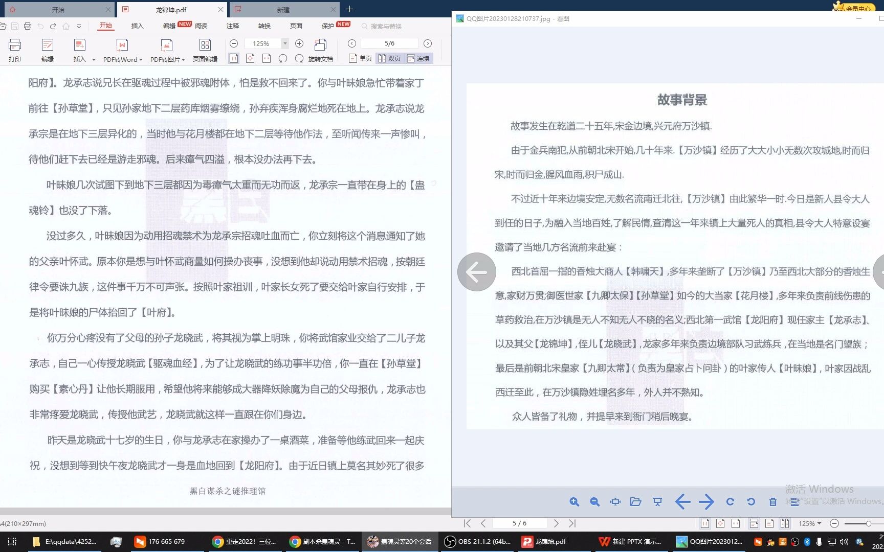Open 页面编辑 page editing tool

(x=205, y=50)
